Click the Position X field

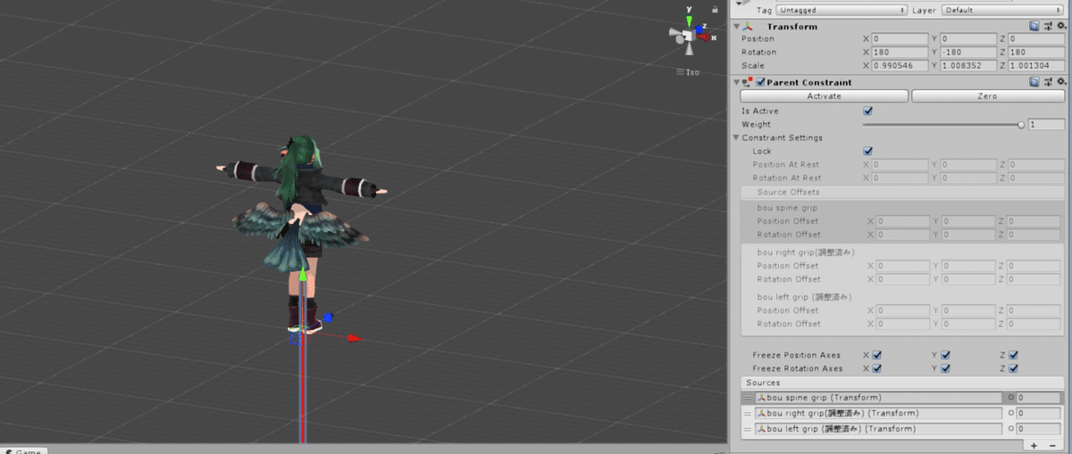pyautogui.click(x=900, y=39)
